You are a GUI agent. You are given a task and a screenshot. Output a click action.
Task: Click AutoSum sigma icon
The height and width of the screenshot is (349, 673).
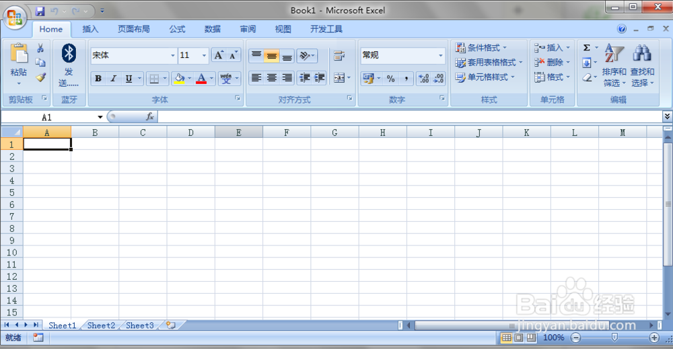587,48
